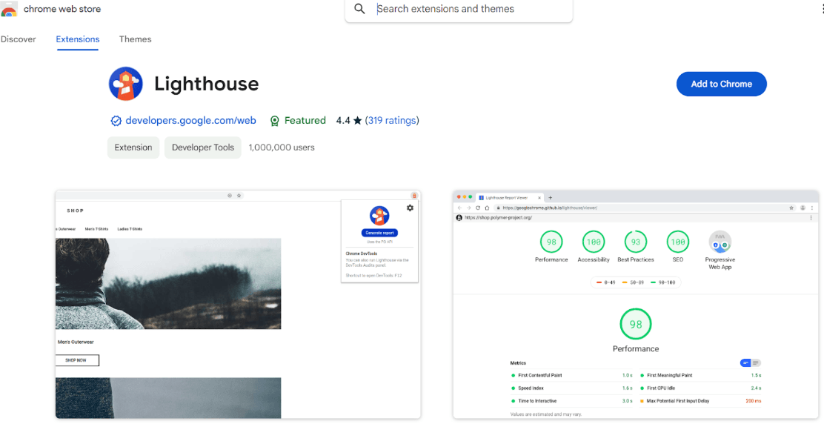Click the Lighthouse toolbar icon in first screenshot
This screenshot has height=424, width=824.
click(414, 196)
